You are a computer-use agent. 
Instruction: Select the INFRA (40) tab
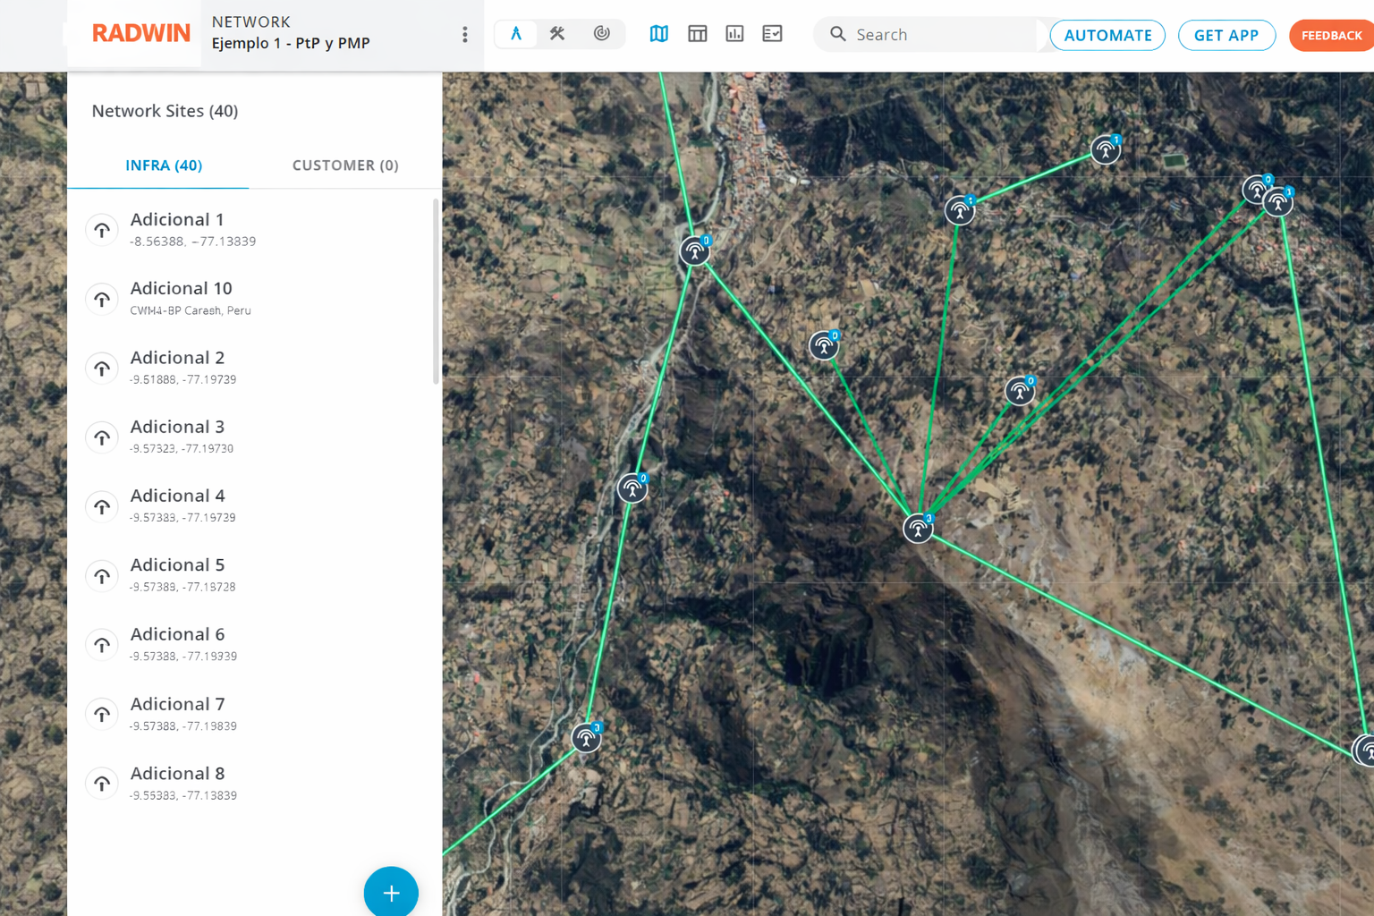(164, 165)
